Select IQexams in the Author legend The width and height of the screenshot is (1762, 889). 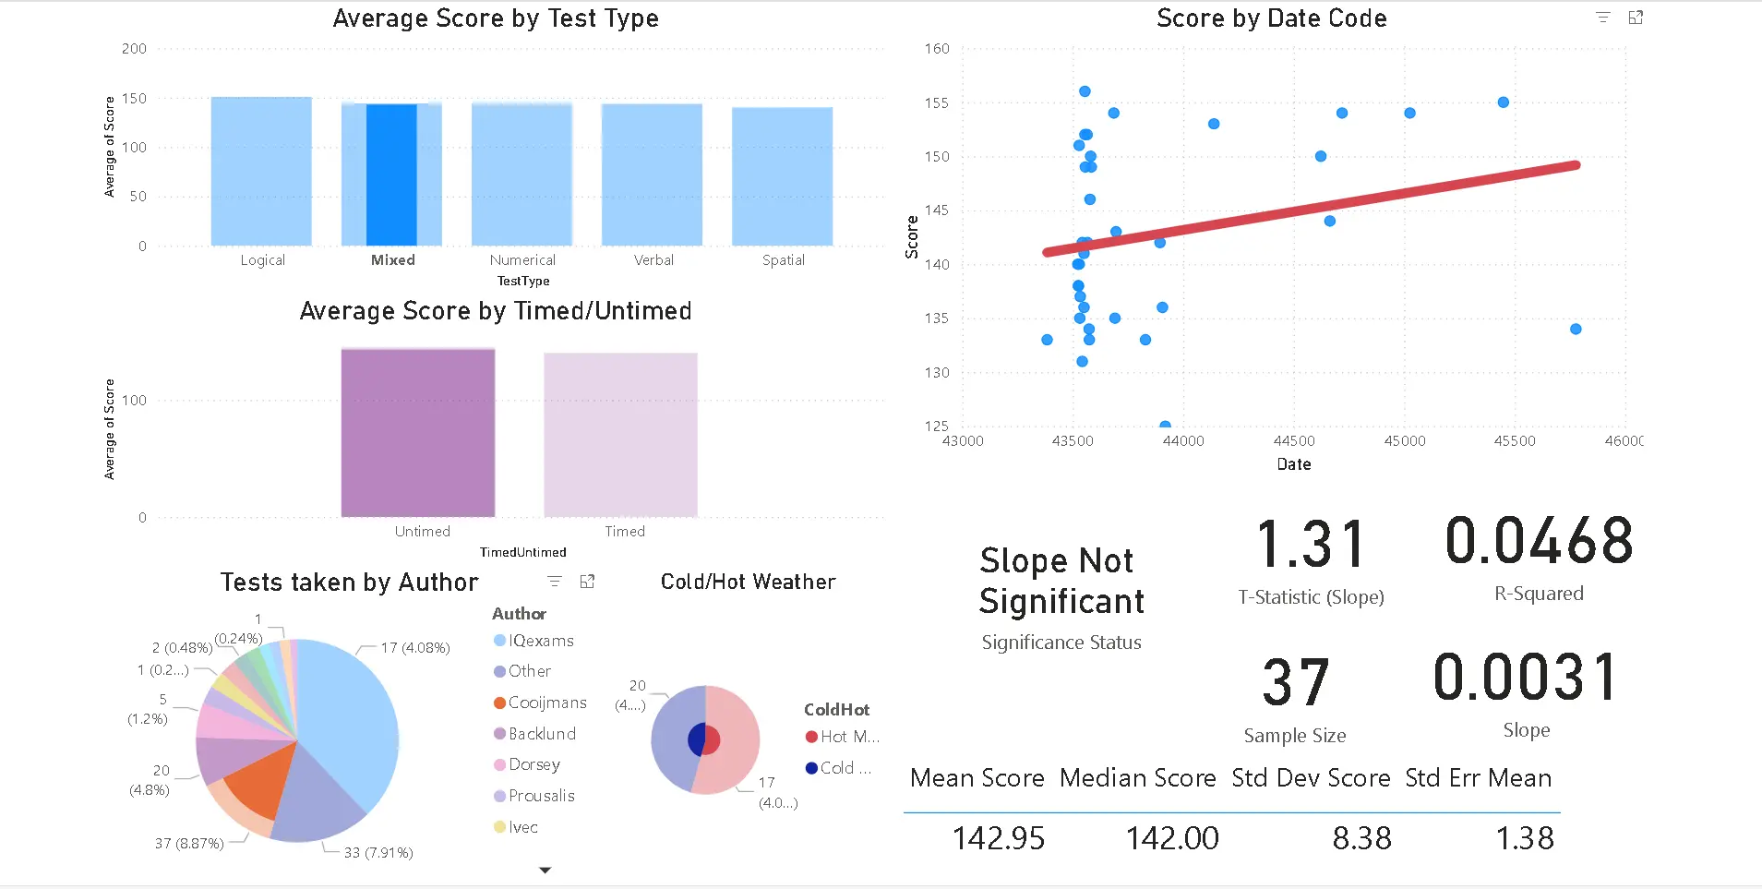(x=540, y=641)
